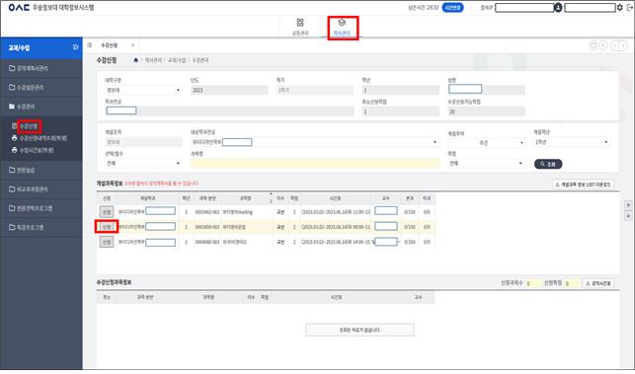Click the 시간표 column header in 개설과목 table
This screenshot has height=374, width=635.
pyautogui.click(x=336, y=198)
